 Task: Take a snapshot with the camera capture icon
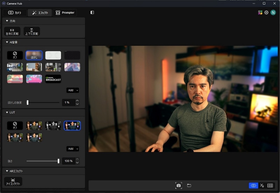178,185
